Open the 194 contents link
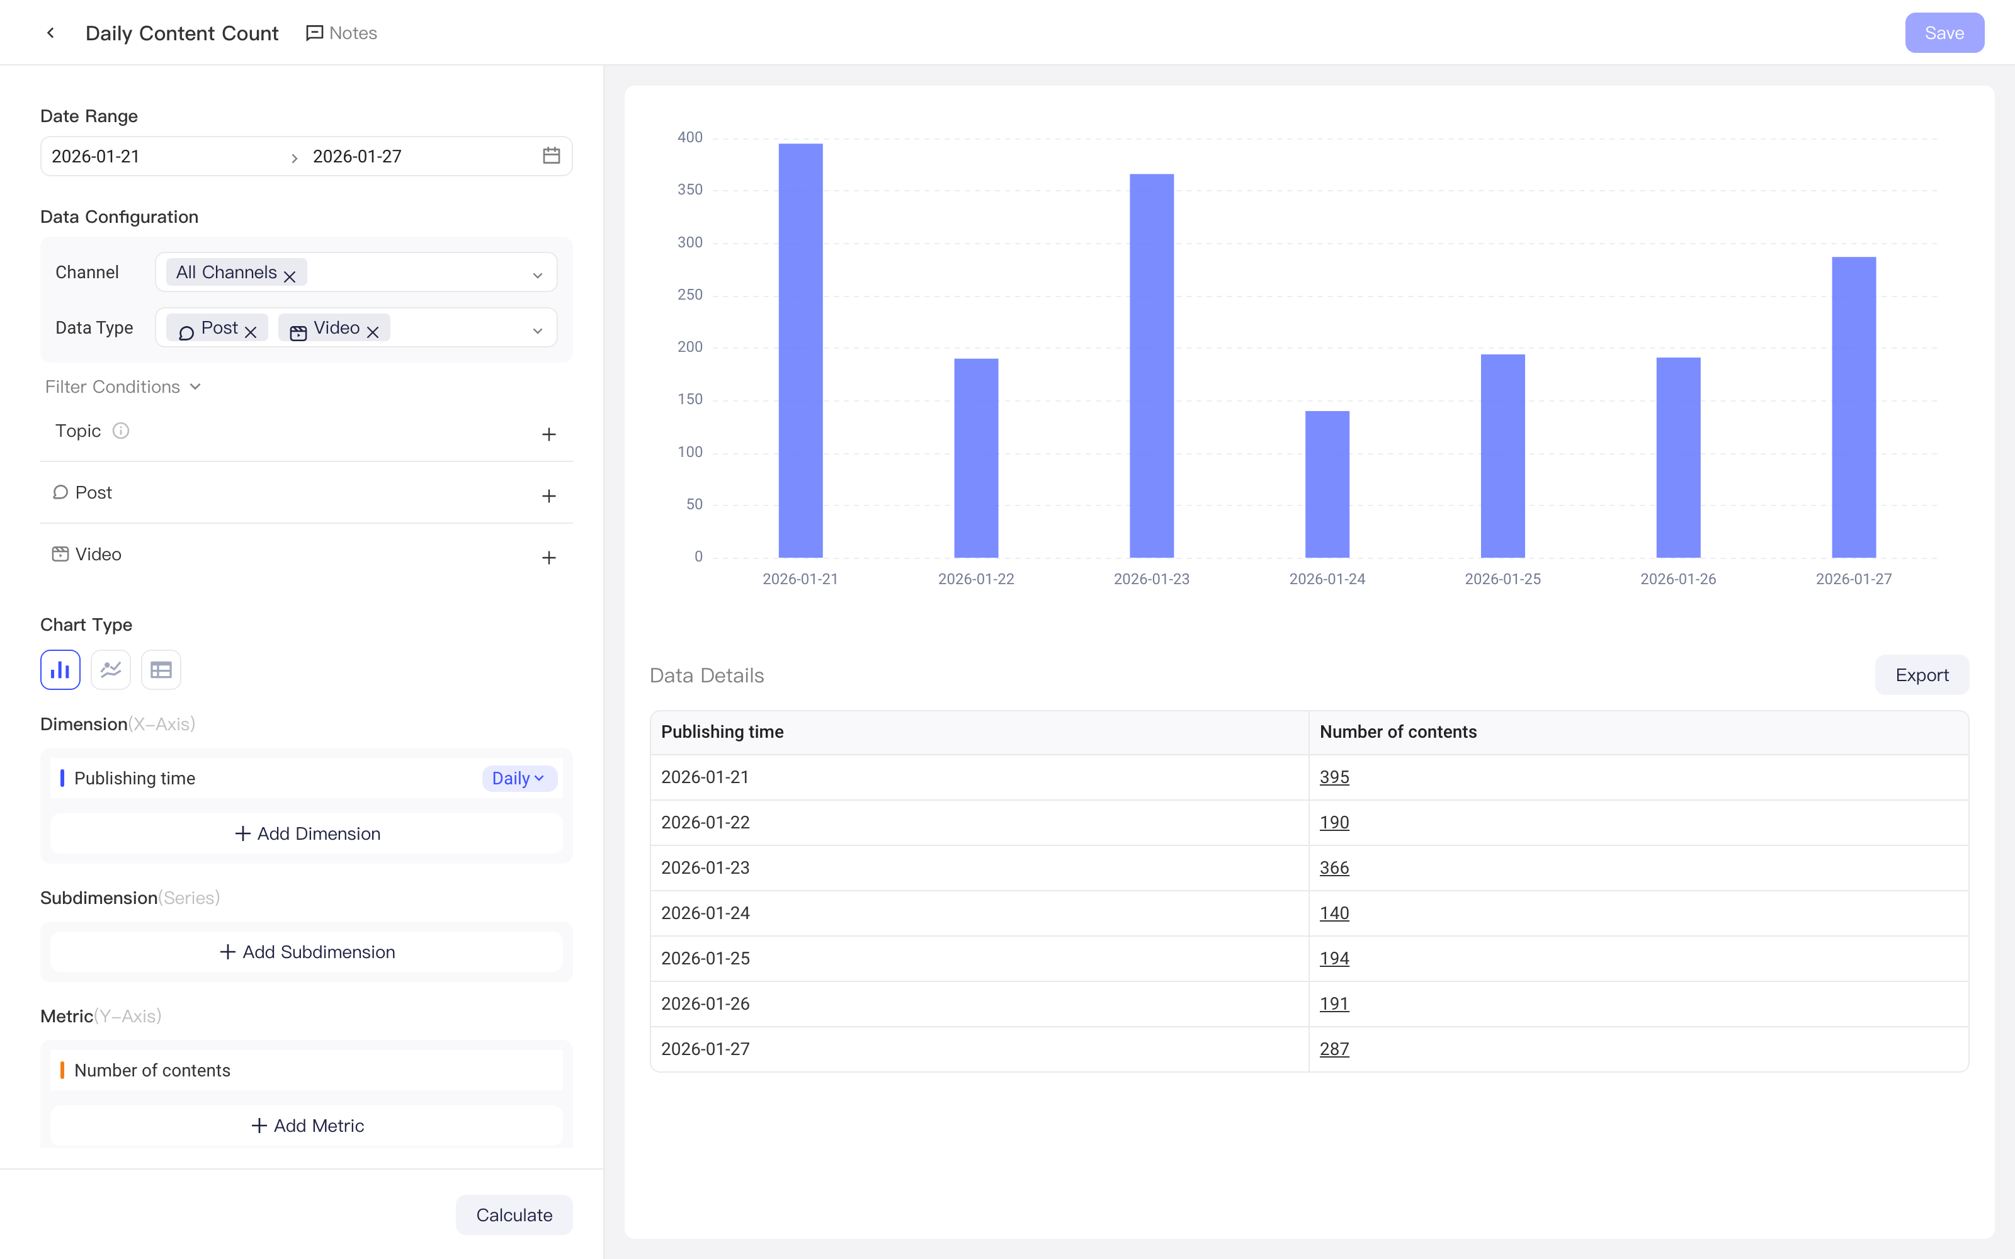2015x1259 pixels. pos(1334,958)
